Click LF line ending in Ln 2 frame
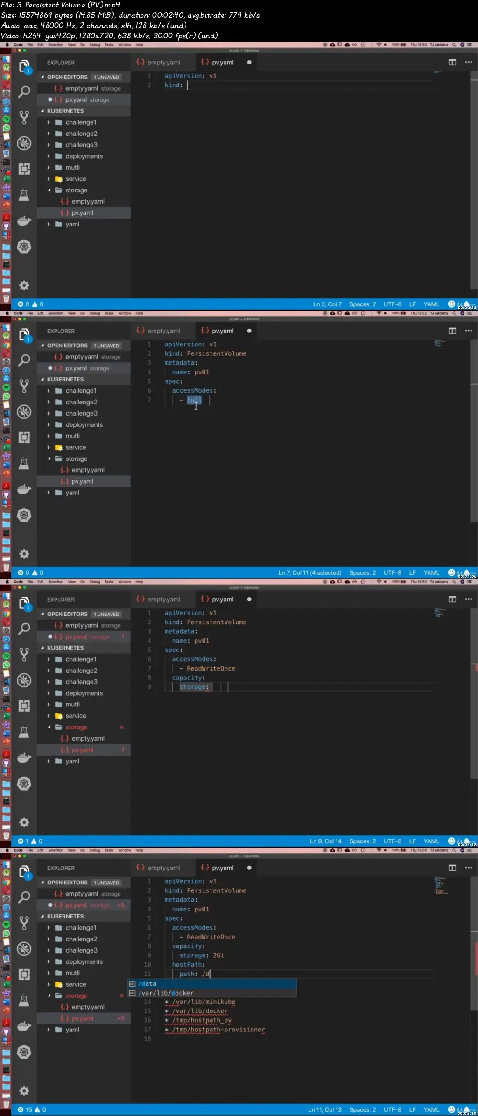The width and height of the screenshot is (478, 1116). [413, 304]
